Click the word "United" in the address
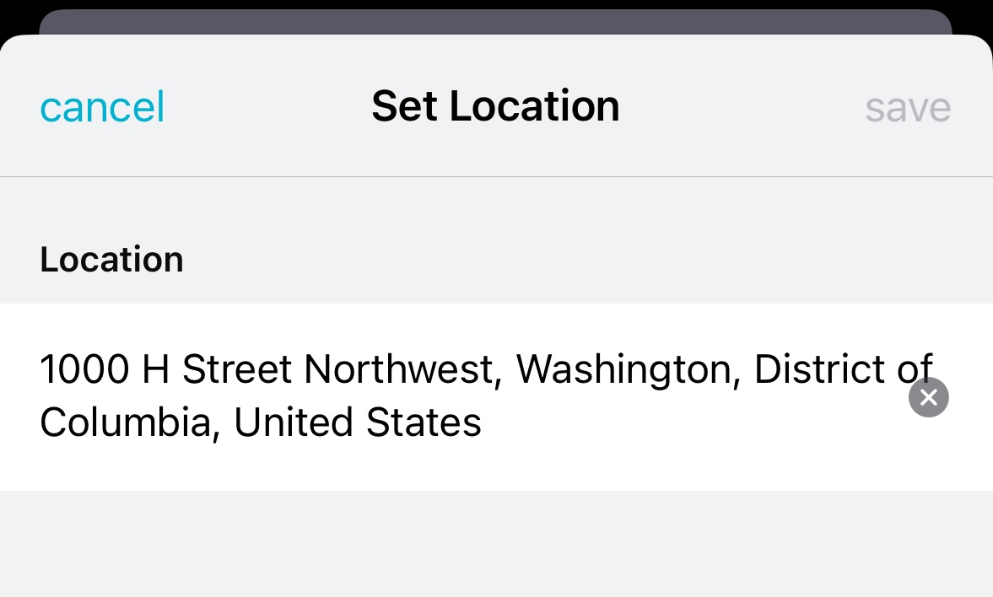The width and height of the screenshot is (993, 597). (x=292, y=422)
